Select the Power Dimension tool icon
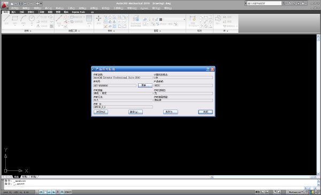Screen dimensions: 321x195 [193, 18]
